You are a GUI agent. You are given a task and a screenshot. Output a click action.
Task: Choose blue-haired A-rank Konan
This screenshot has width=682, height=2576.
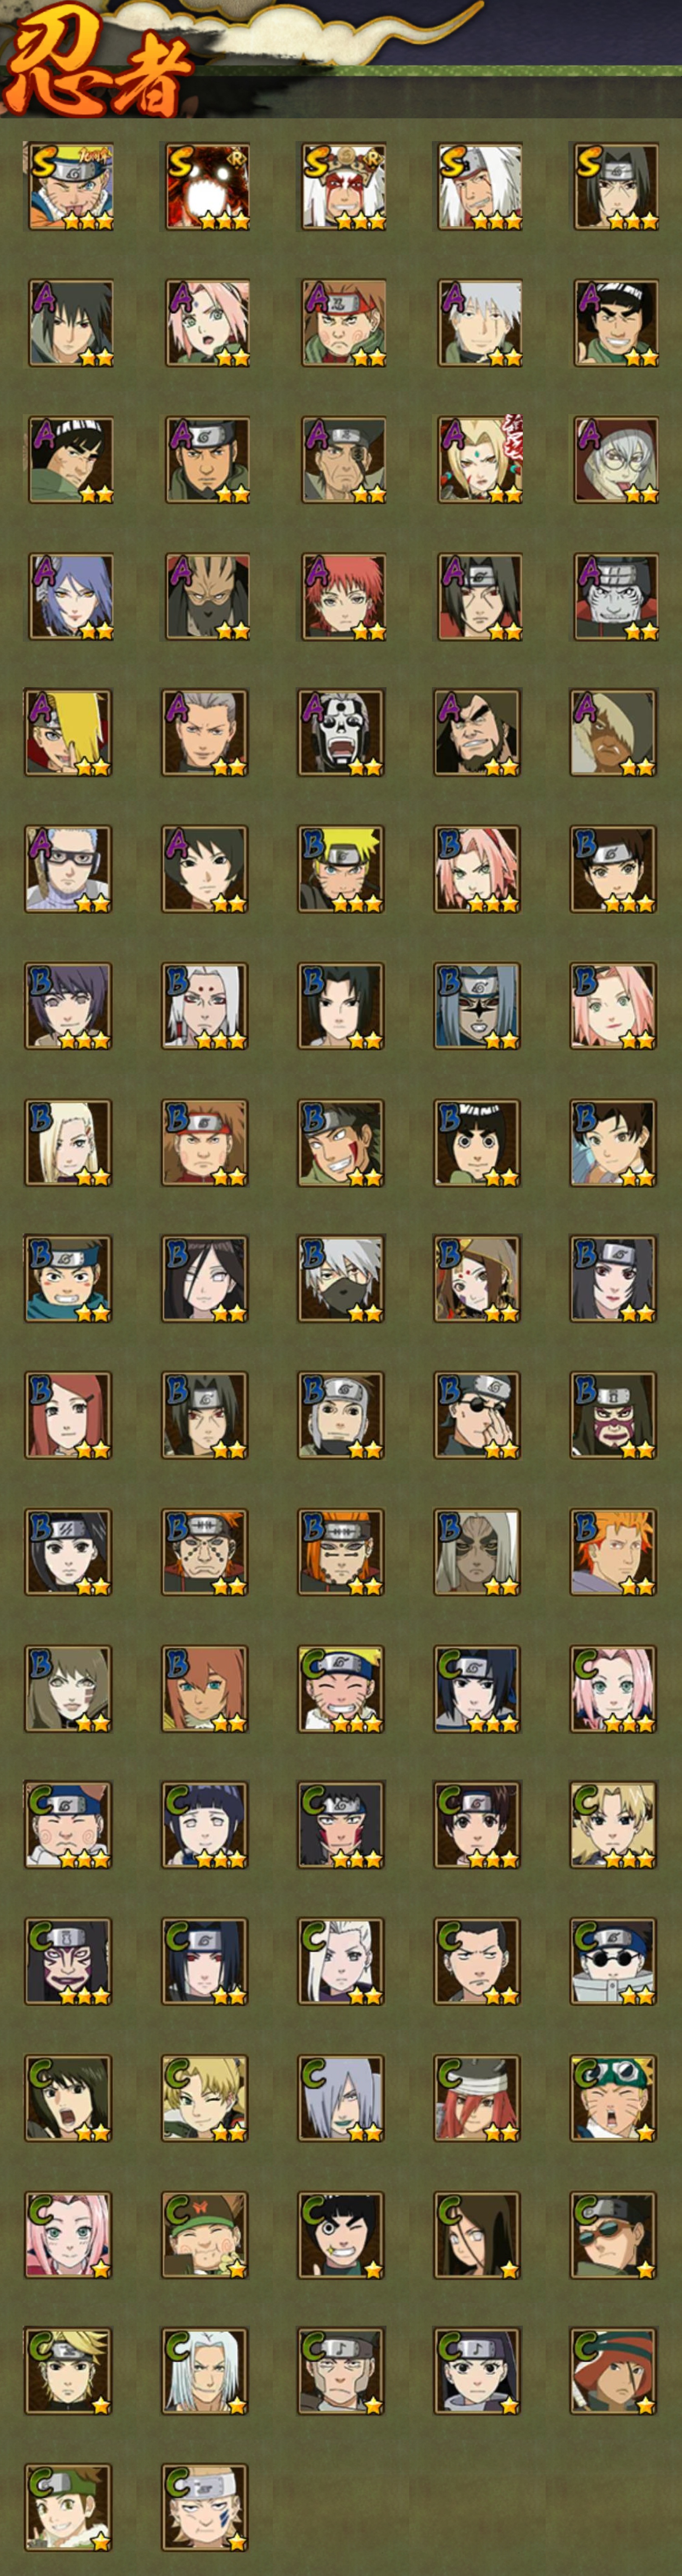click(70, 597)
